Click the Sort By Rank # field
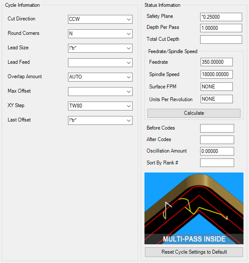This screenshot has width=249, height=263. [217, 163]
